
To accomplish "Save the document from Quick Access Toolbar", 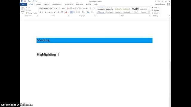I will tap(25, 1).
